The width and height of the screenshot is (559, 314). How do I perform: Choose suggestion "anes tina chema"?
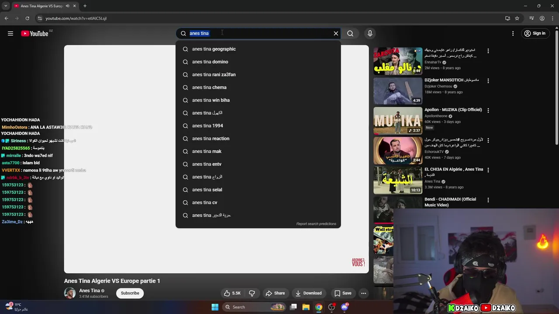[x=258, y=87]
